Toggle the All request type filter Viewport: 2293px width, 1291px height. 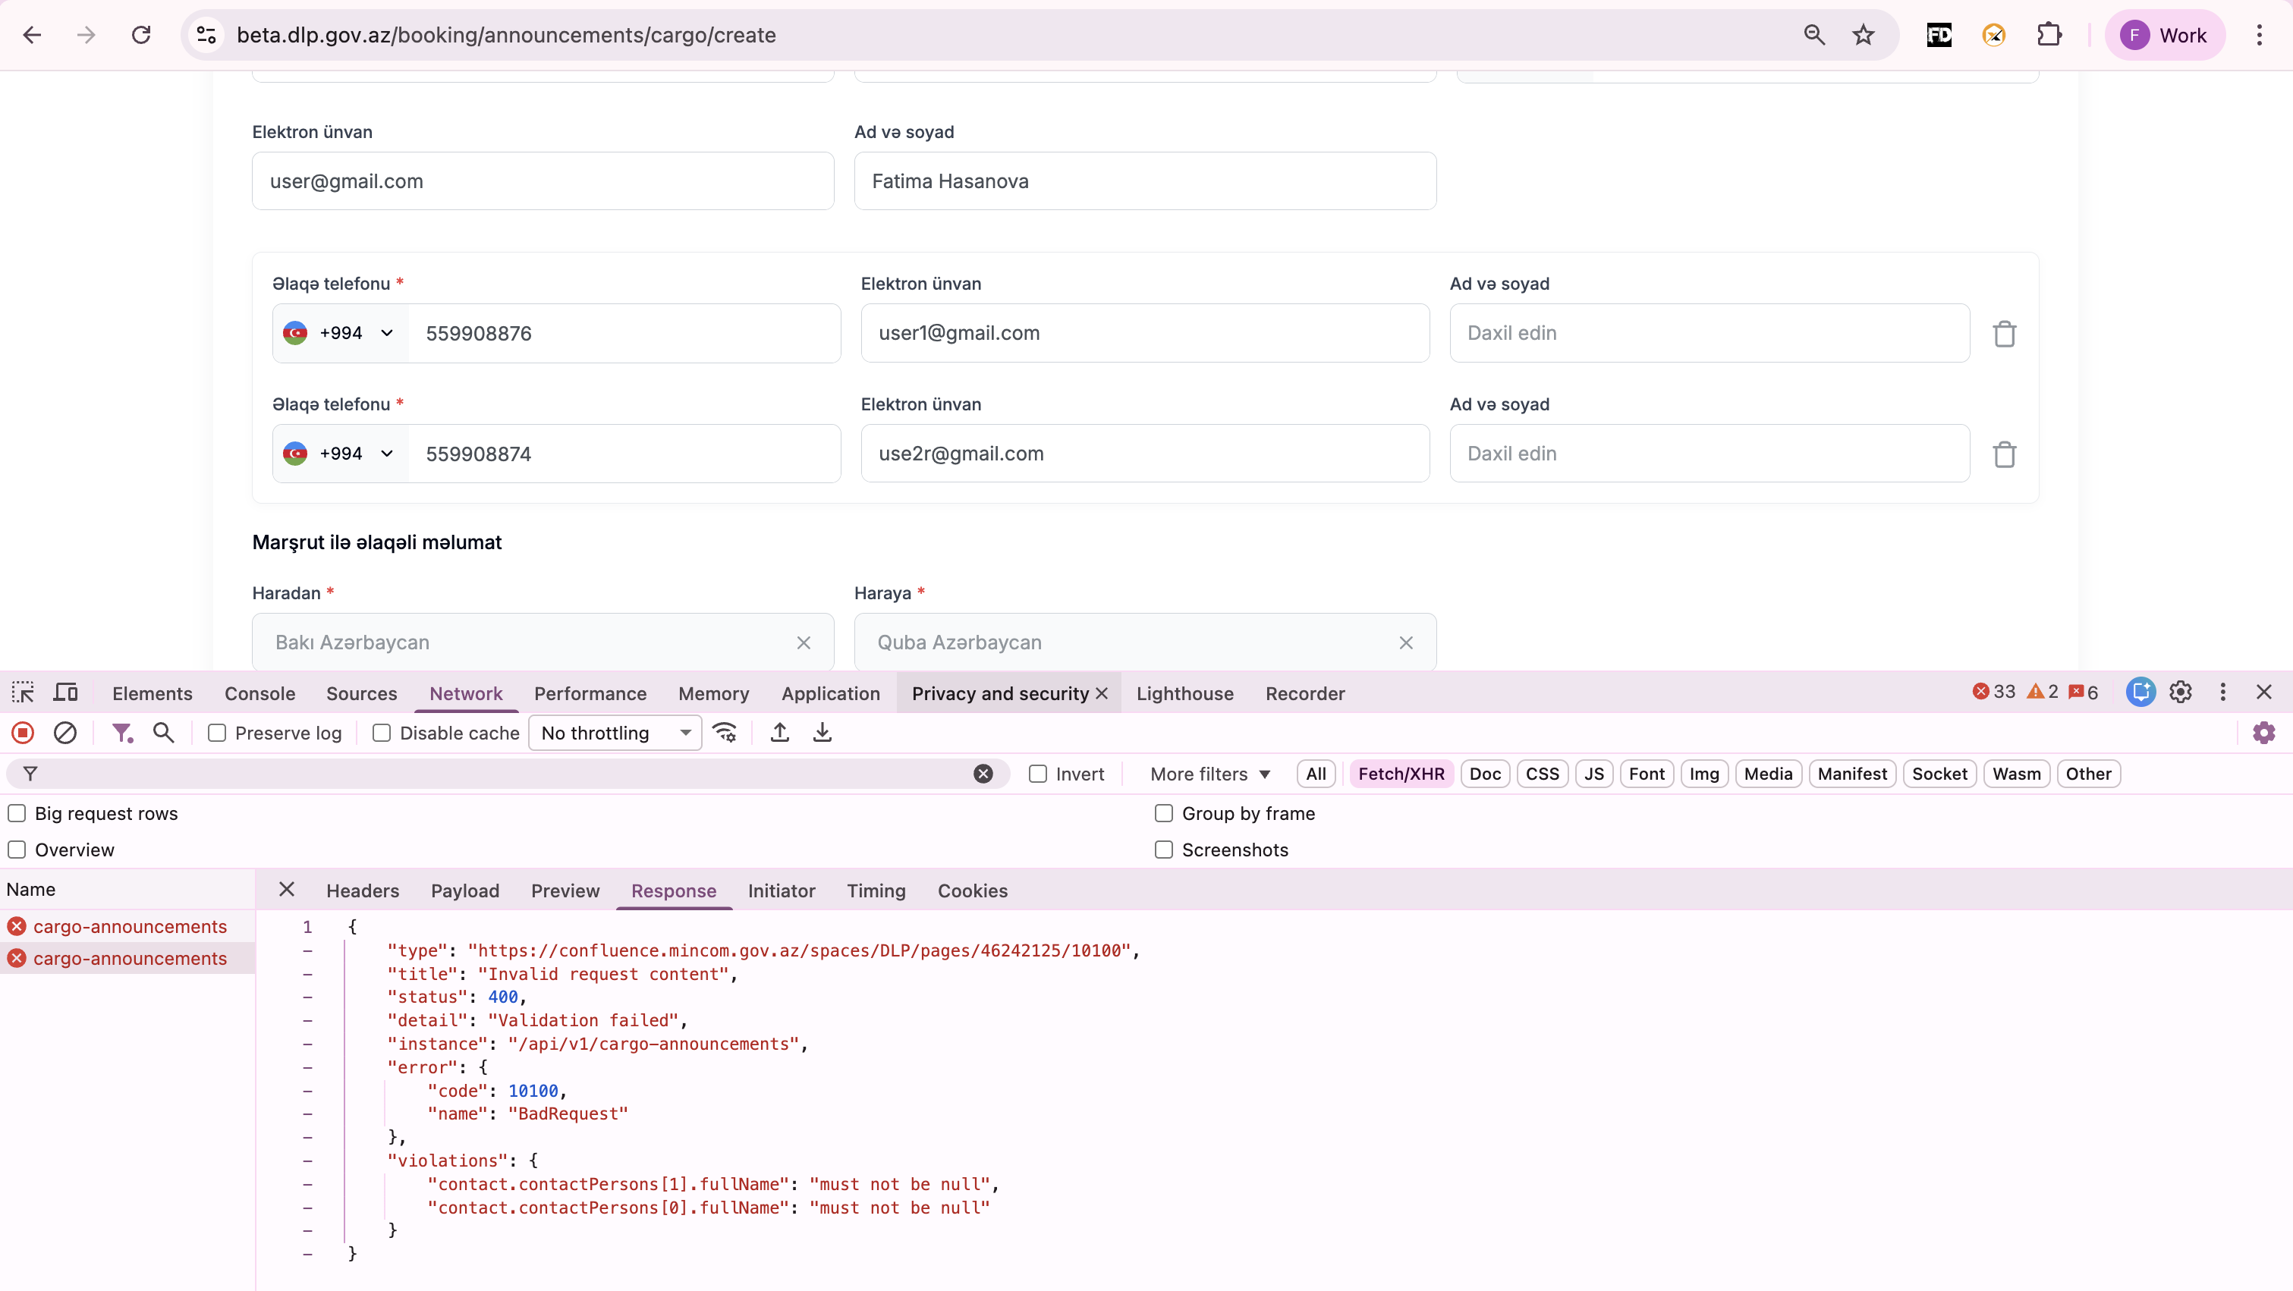(x=1316, y=774)
